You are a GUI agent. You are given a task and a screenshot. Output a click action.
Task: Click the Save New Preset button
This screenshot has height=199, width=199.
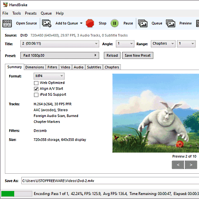[x=138, y=55]
